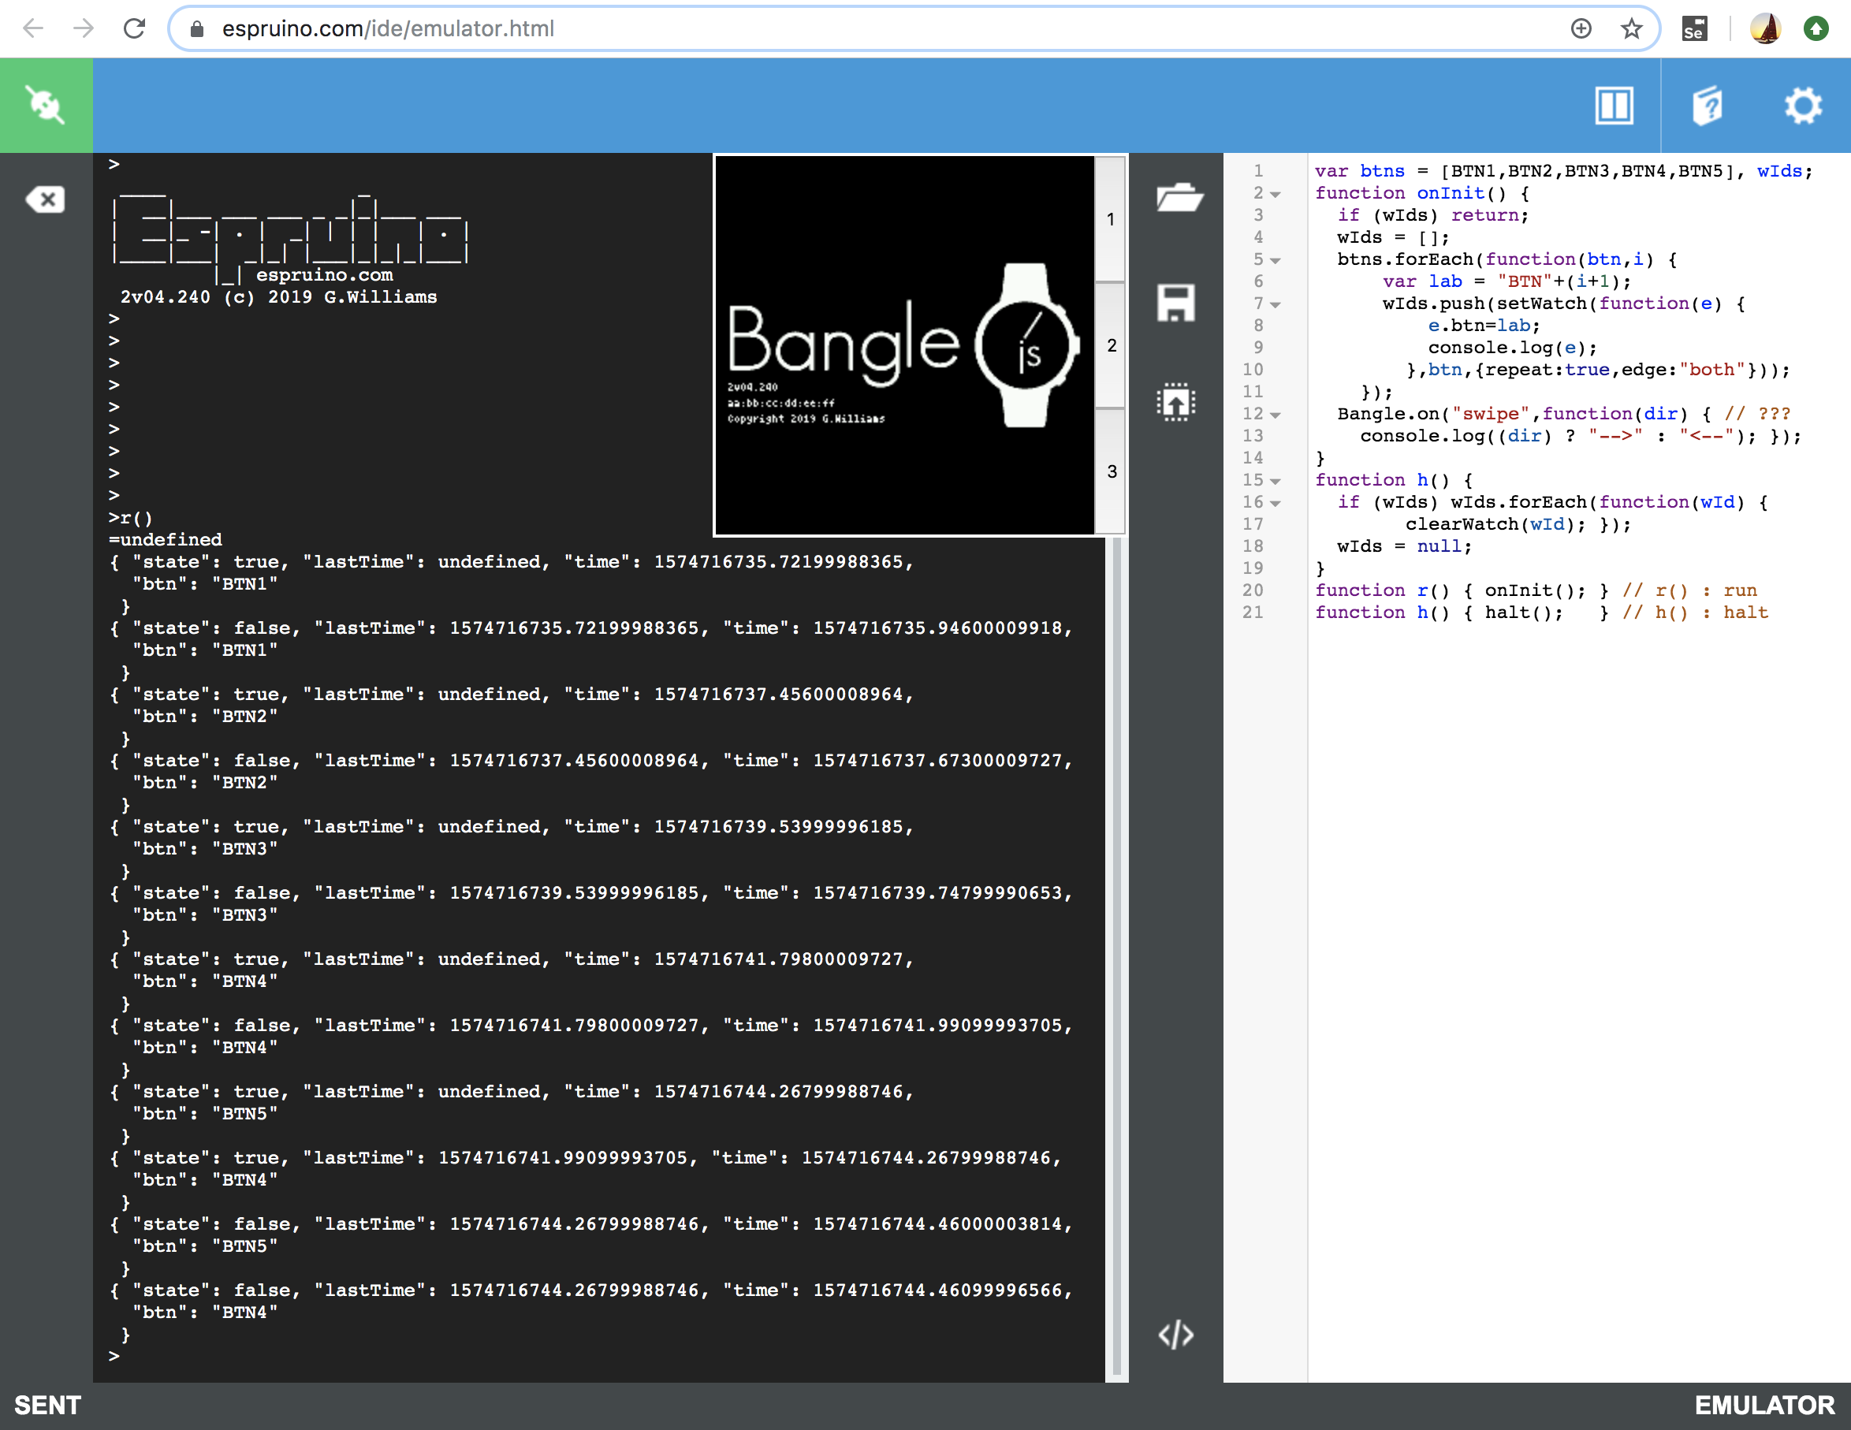Collapse the fold arrow on code line 2
Viewport: 1851px width, 1430px height.
(1276, 194)
